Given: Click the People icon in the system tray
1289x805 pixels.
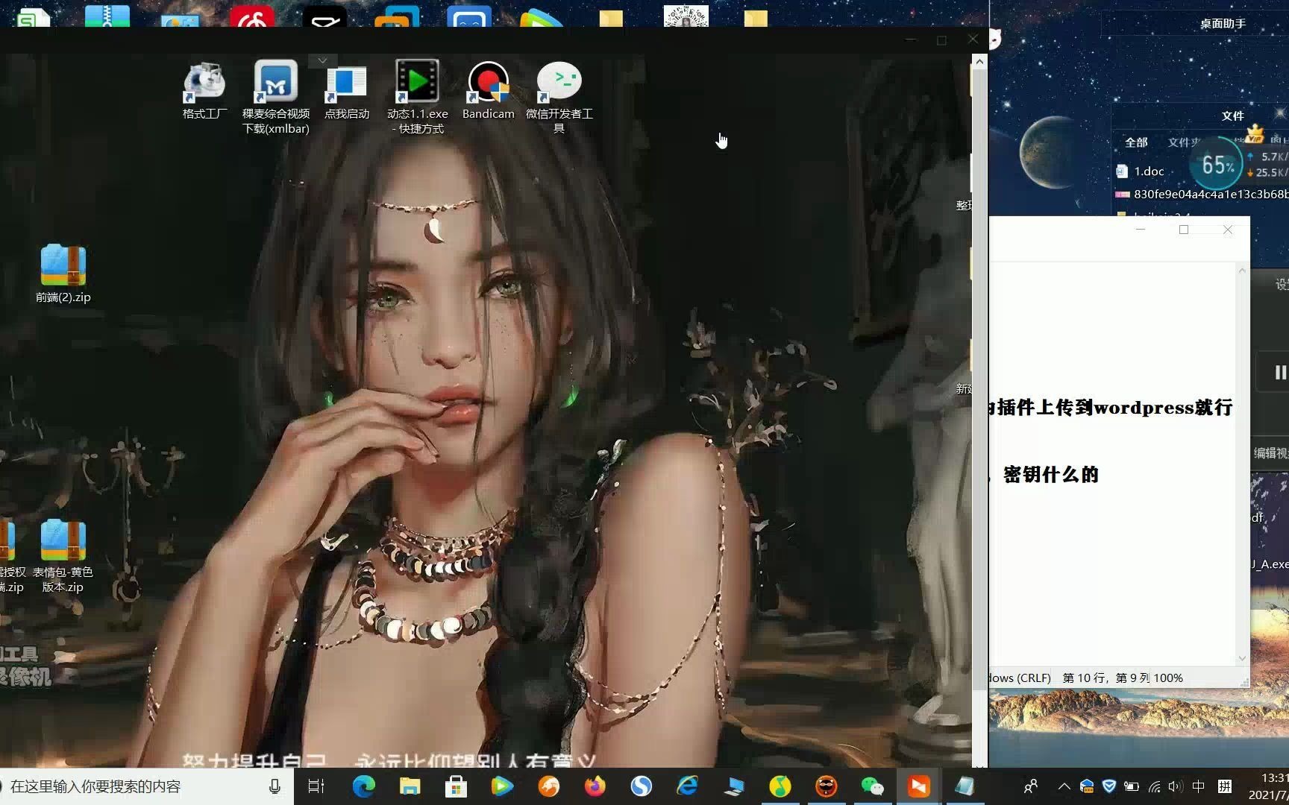Looking at the screenshot, I should [1031, 786].
